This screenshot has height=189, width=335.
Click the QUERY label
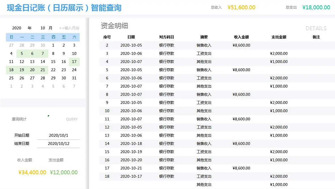pos(72,119)
